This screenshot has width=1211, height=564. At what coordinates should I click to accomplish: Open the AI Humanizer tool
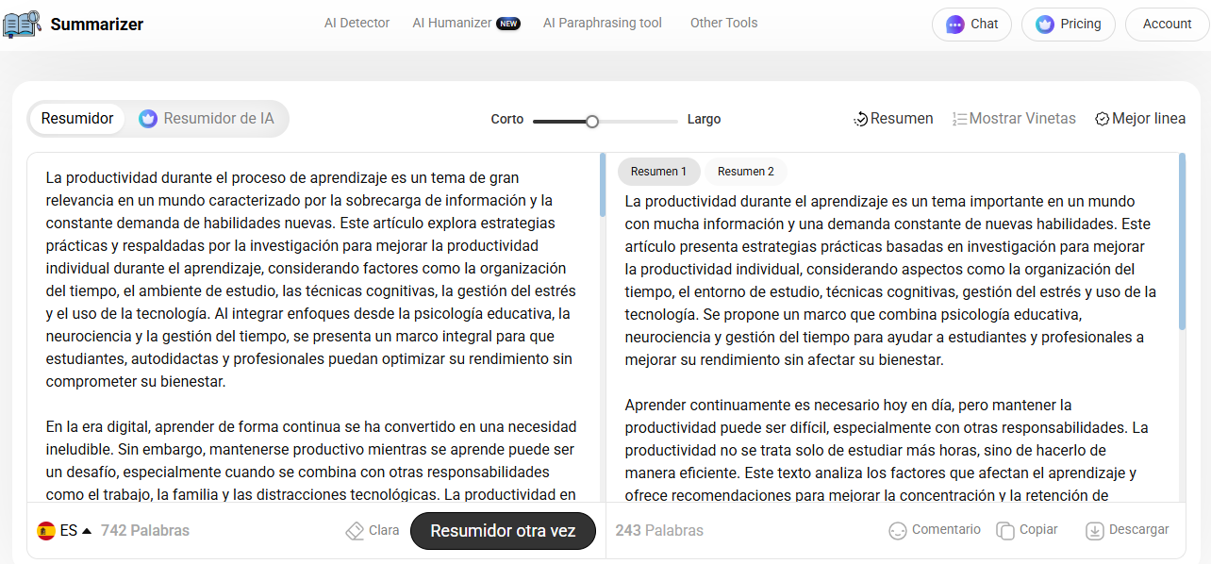(452, 23)
